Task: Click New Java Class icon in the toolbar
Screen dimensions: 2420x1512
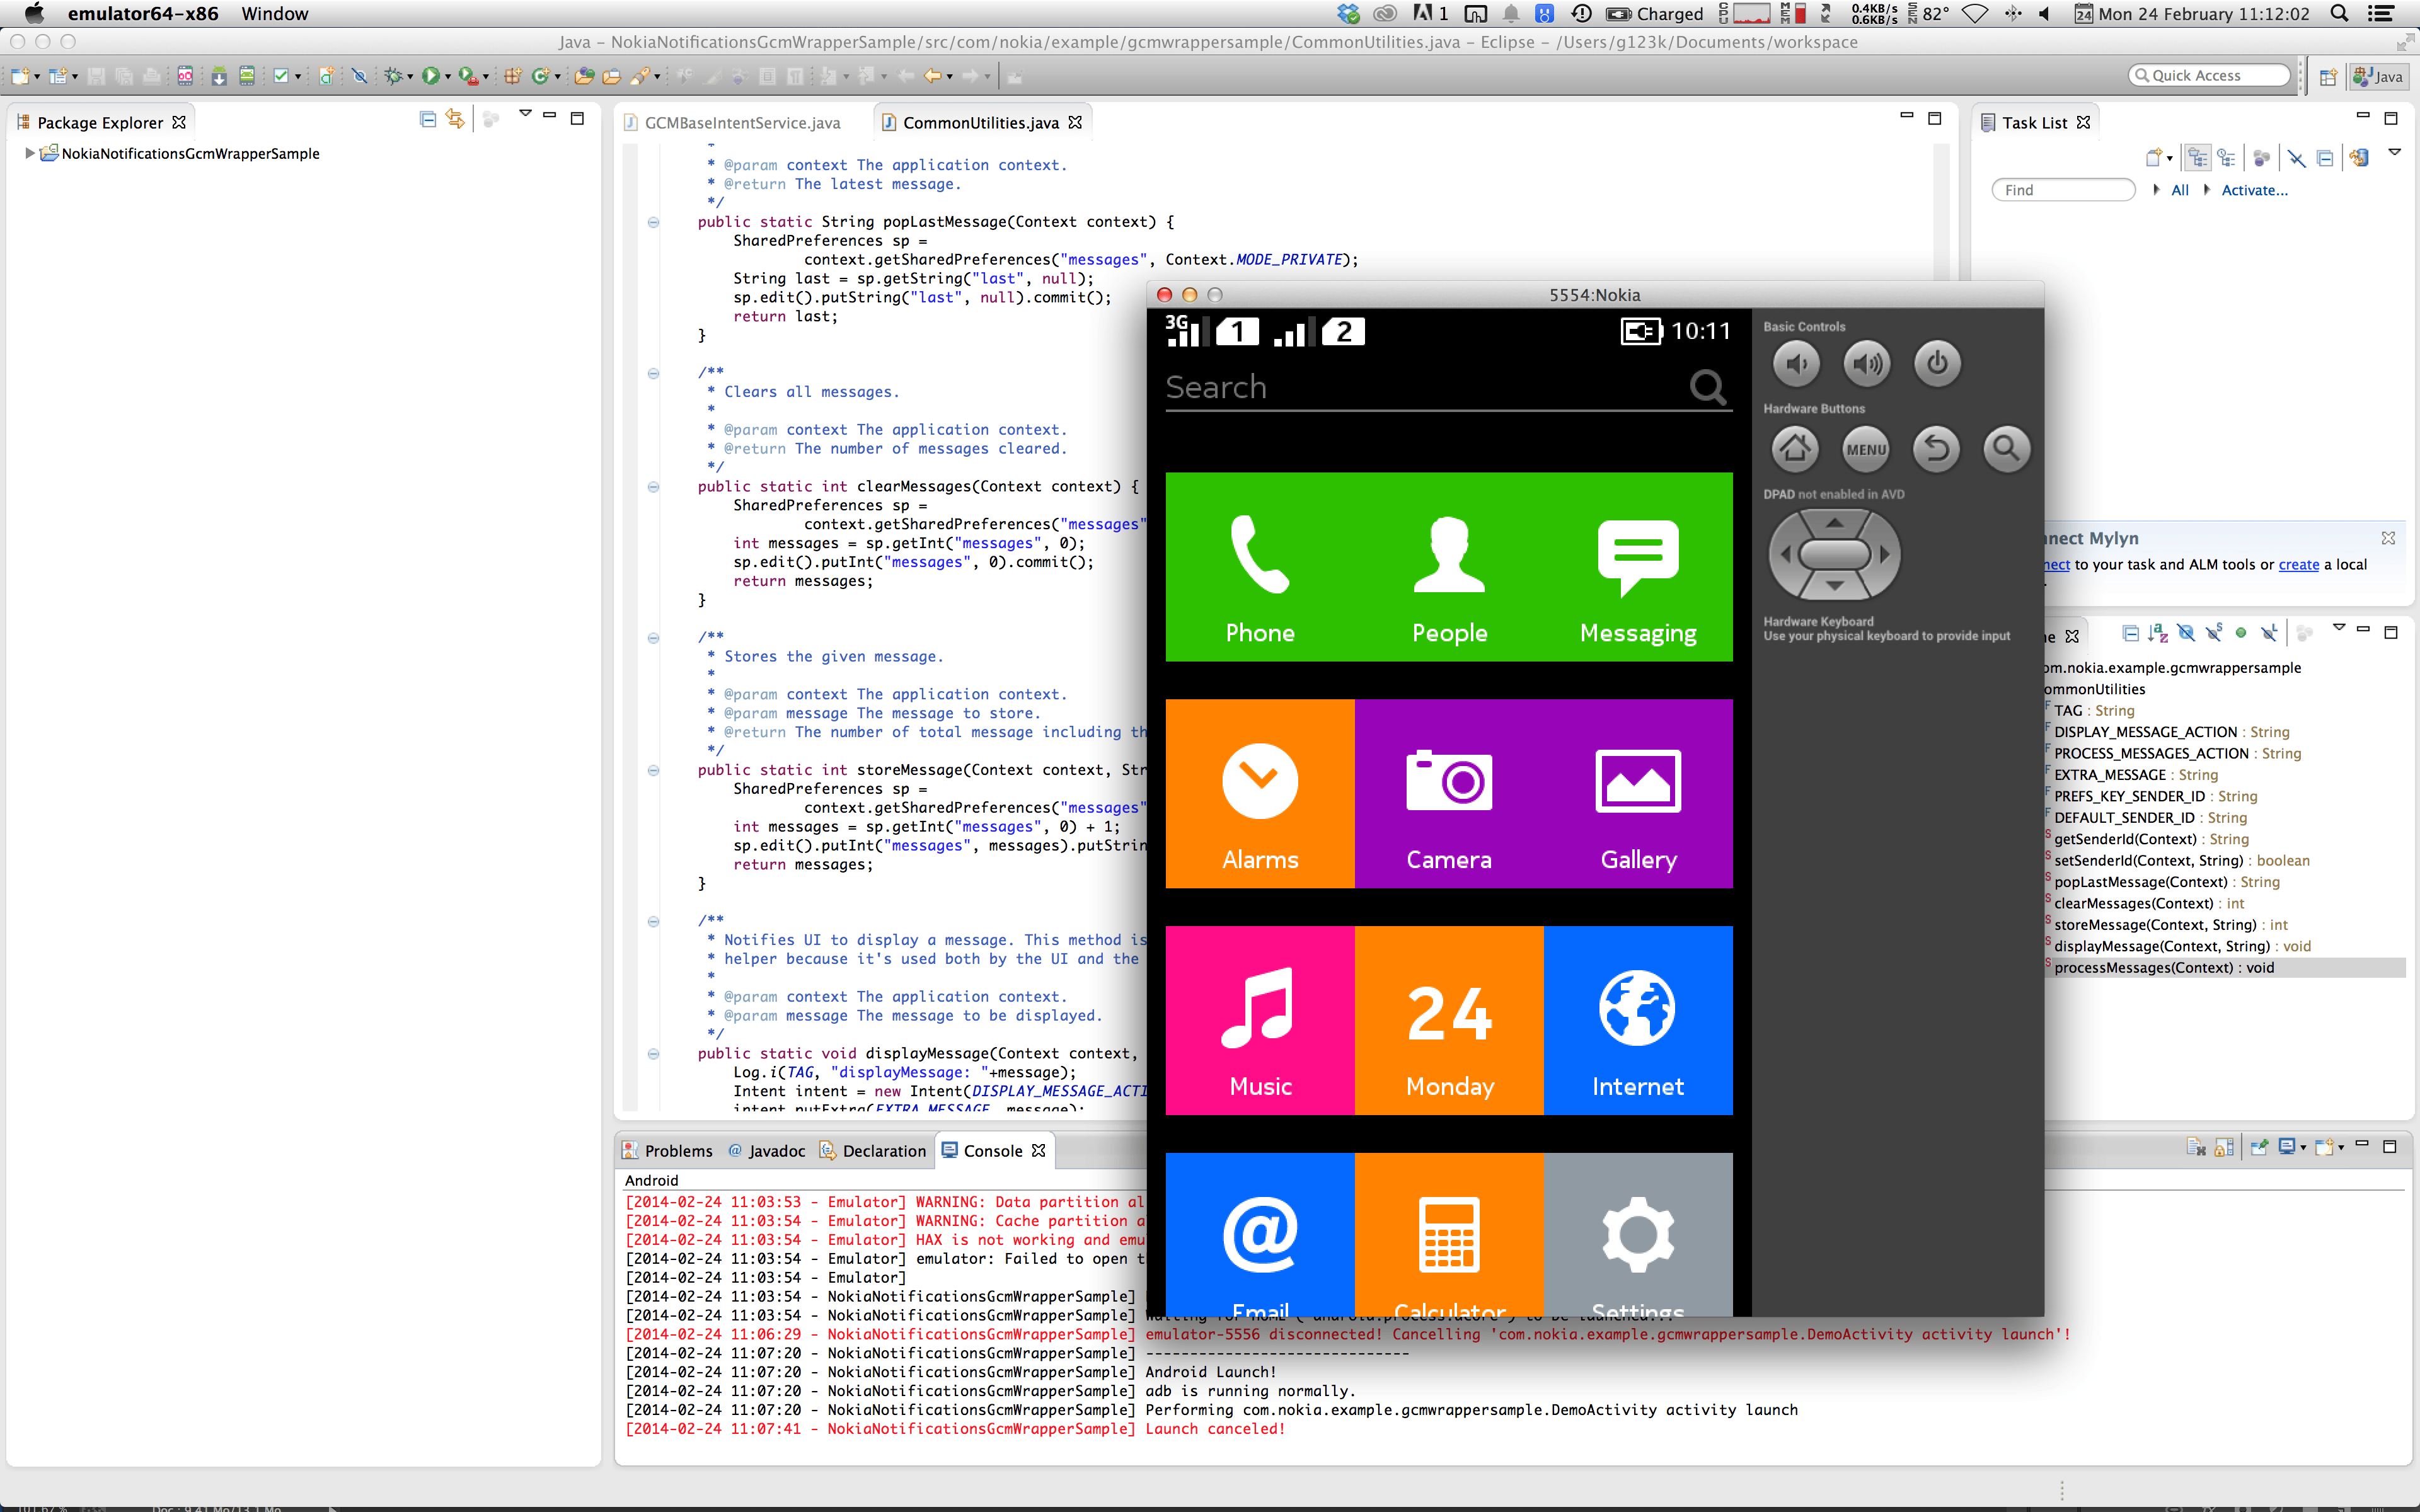Action: 541,76
